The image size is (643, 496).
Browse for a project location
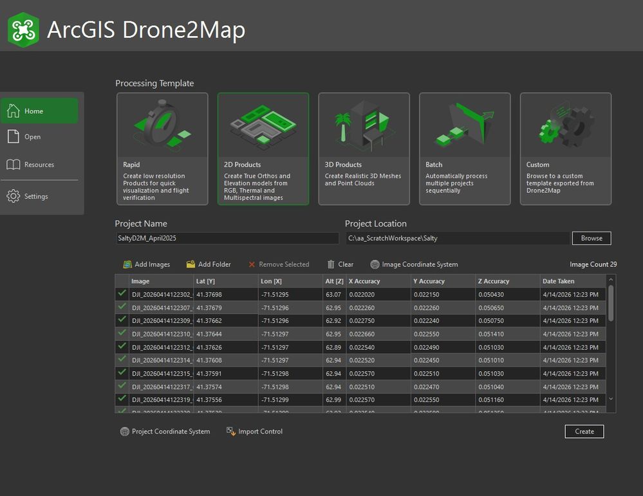(x=592, y=238)
